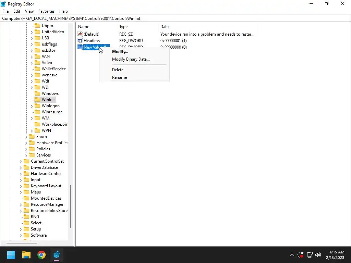Select the HardwareConfig tree key
351x263 pixels.
46,174
